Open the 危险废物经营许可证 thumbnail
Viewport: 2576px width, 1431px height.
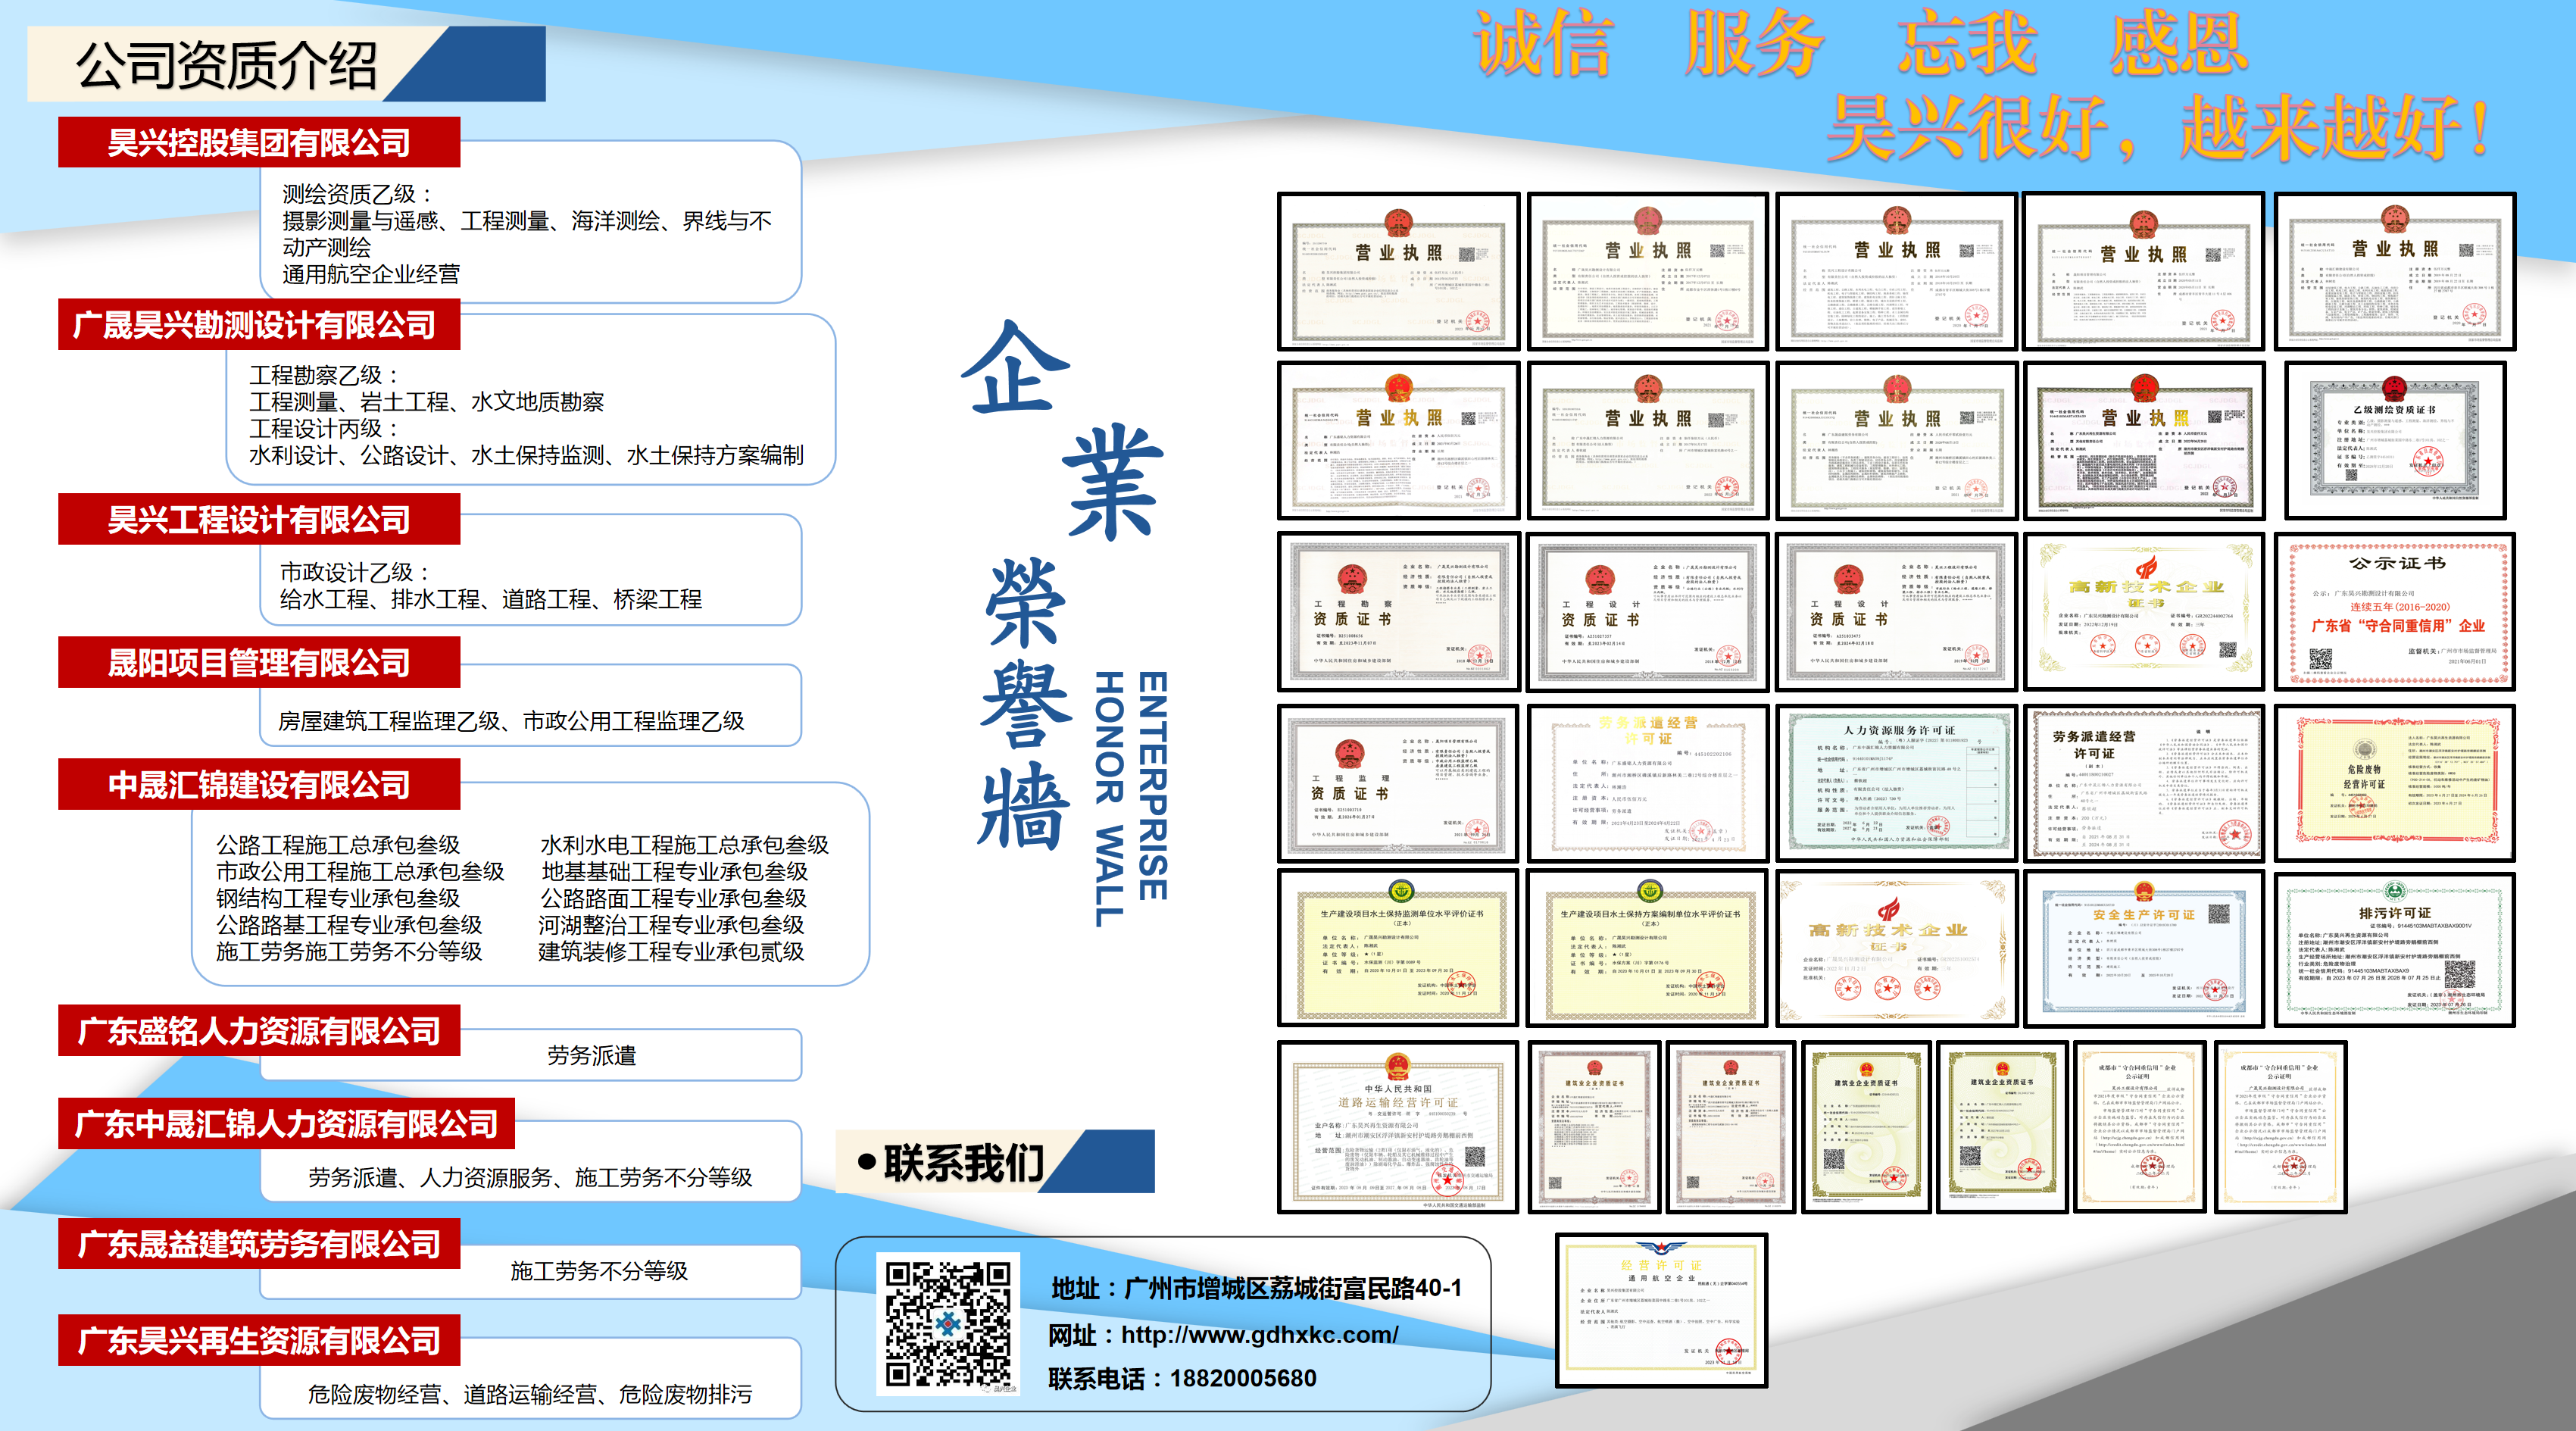click(2395, 783)
